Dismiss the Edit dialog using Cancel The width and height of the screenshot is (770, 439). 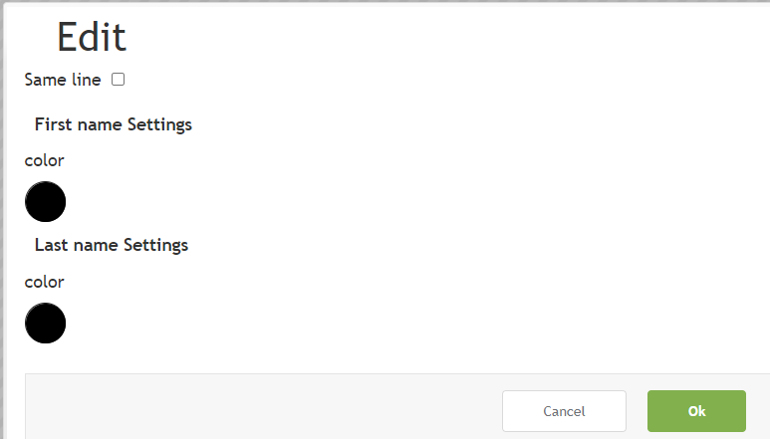coord(564,411)
